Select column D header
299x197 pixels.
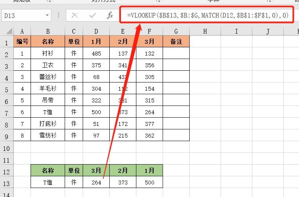[96, 32]
